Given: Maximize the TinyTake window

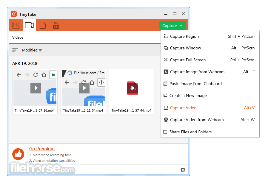Looking at the screenshot, I should coord(175,13).
